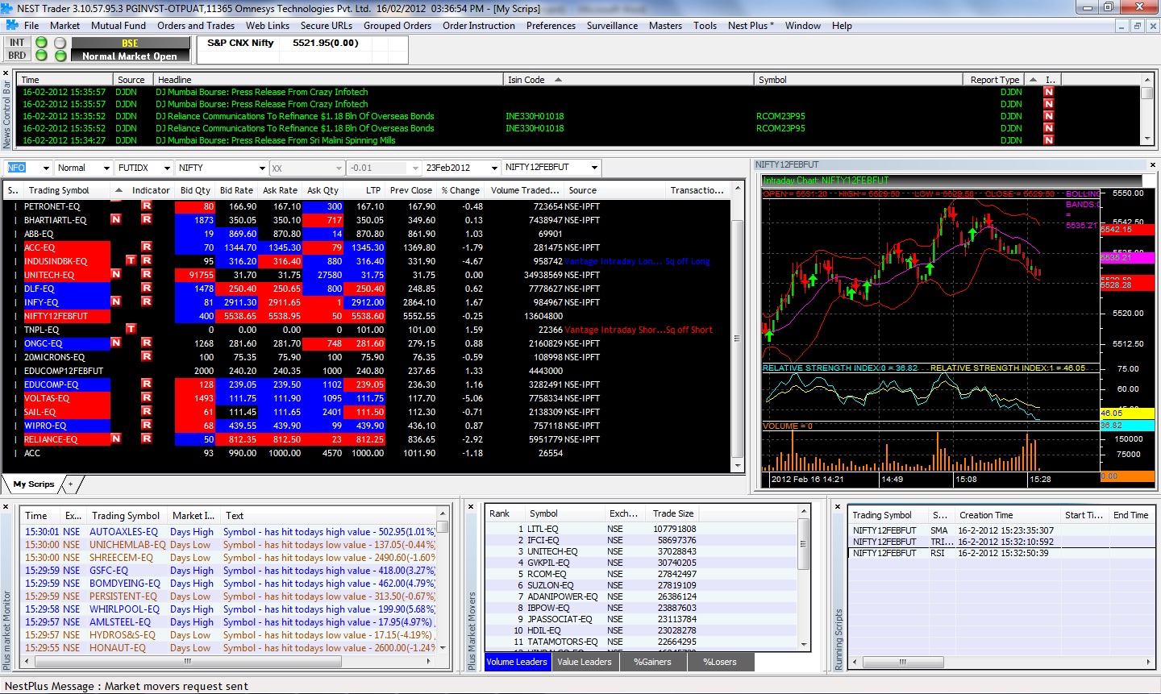This screenshot has height=694, width=1161.
Task: Click the Trading Symbol sort arrow
Action: (x=119, y=190)
